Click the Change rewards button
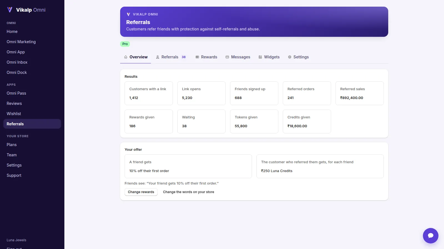This screenshot has height=249, width=444. pyautogui.click(x=141, y=192)
